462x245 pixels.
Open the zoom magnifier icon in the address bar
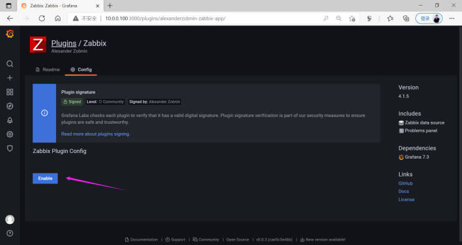(x=339, y=18)
